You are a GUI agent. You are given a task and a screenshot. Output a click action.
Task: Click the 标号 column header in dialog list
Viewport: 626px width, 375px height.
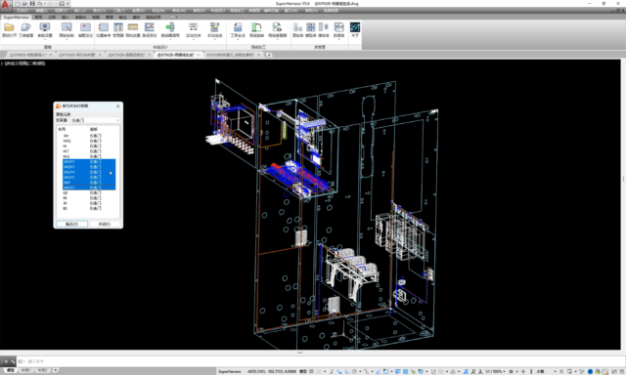coord(71,129)
